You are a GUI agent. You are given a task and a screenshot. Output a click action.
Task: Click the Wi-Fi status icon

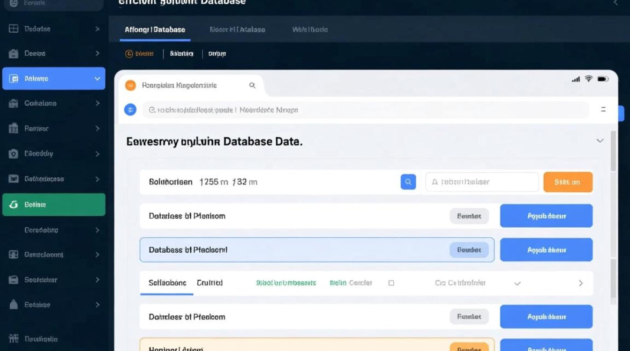[x=589, y=79]
